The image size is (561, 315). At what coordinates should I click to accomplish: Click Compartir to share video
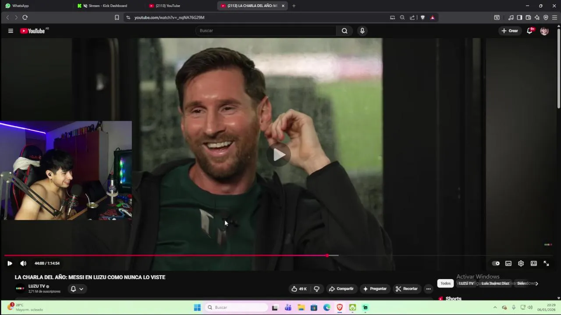click(x=341, y=289)
